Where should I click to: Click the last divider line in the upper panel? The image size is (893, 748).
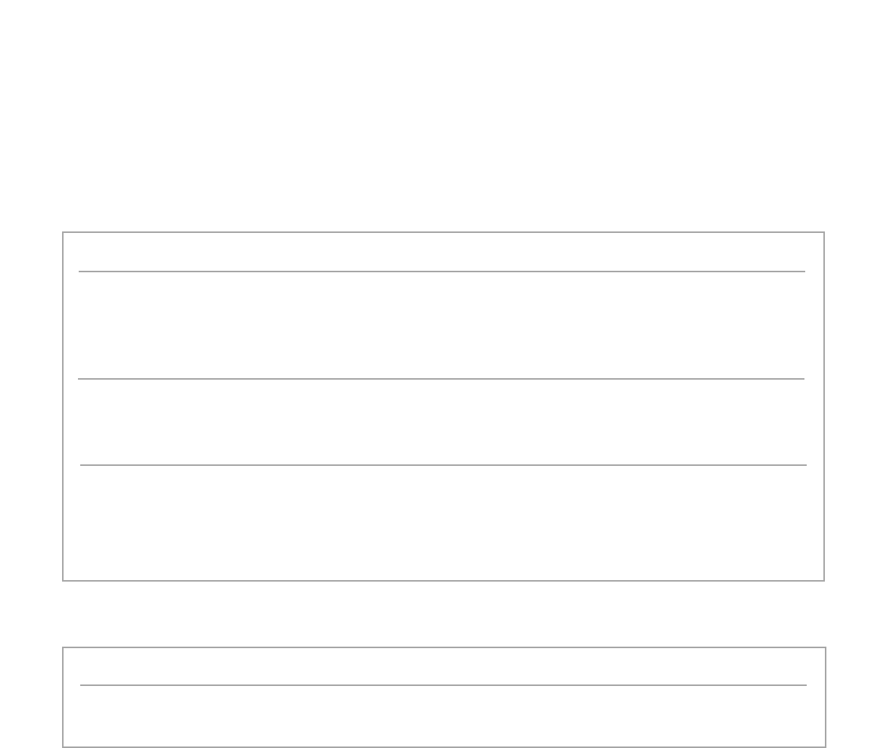(x=443, y=465)
